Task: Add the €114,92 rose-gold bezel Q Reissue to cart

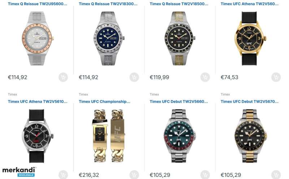Action: (63, 77)
